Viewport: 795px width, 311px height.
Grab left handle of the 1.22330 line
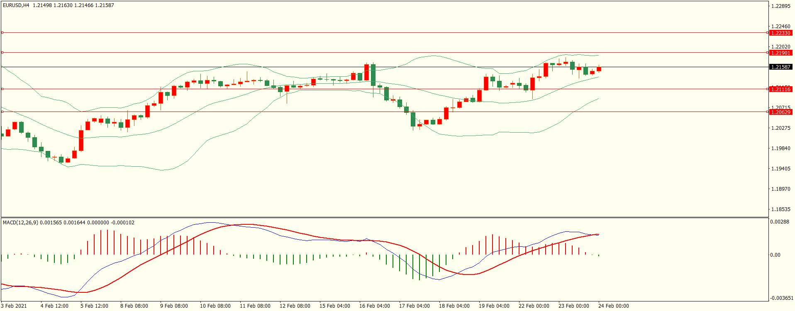[x=2, y=32]
